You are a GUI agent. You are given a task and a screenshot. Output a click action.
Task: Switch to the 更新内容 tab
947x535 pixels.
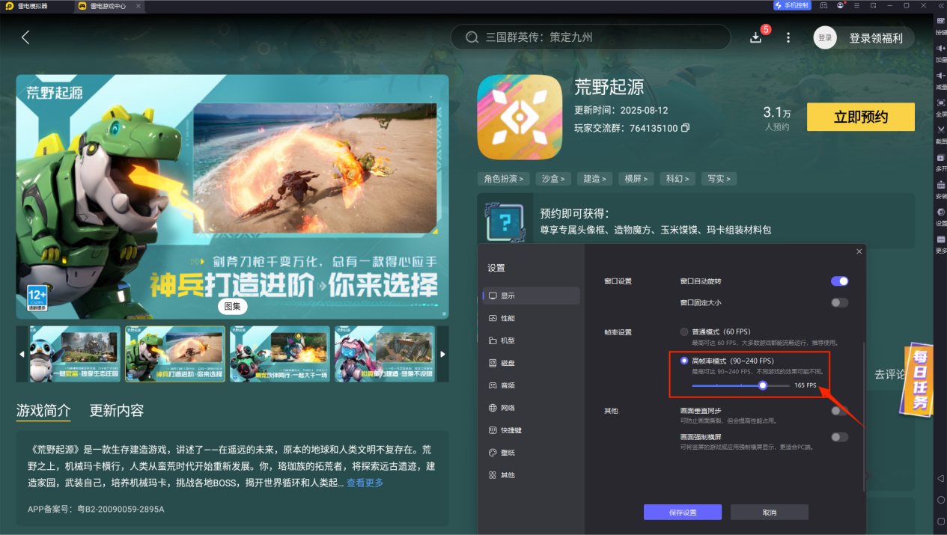116,411
